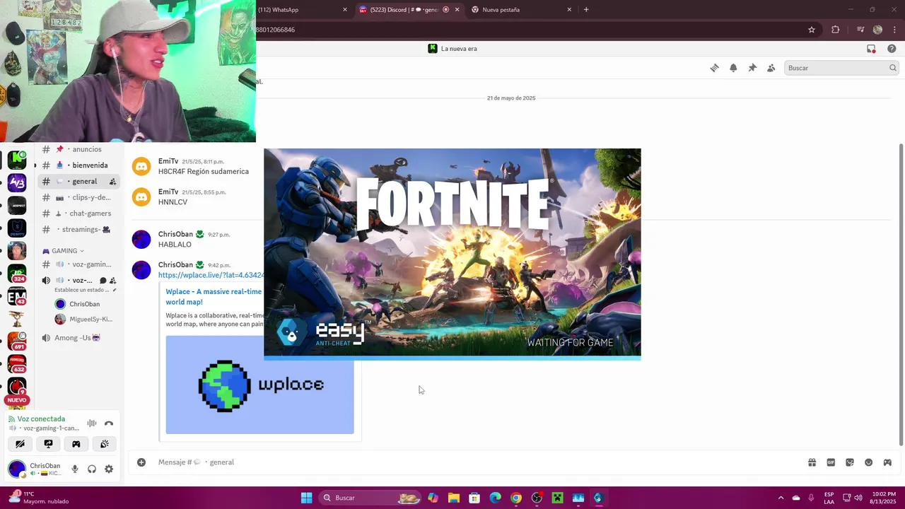Open the emoji picker

click(869, 462)
